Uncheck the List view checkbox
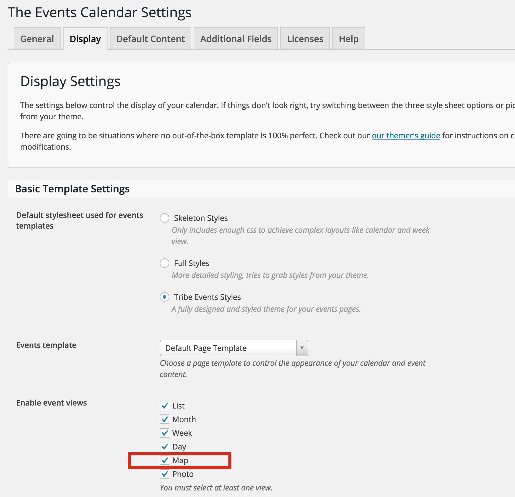 tap(165, 406)
